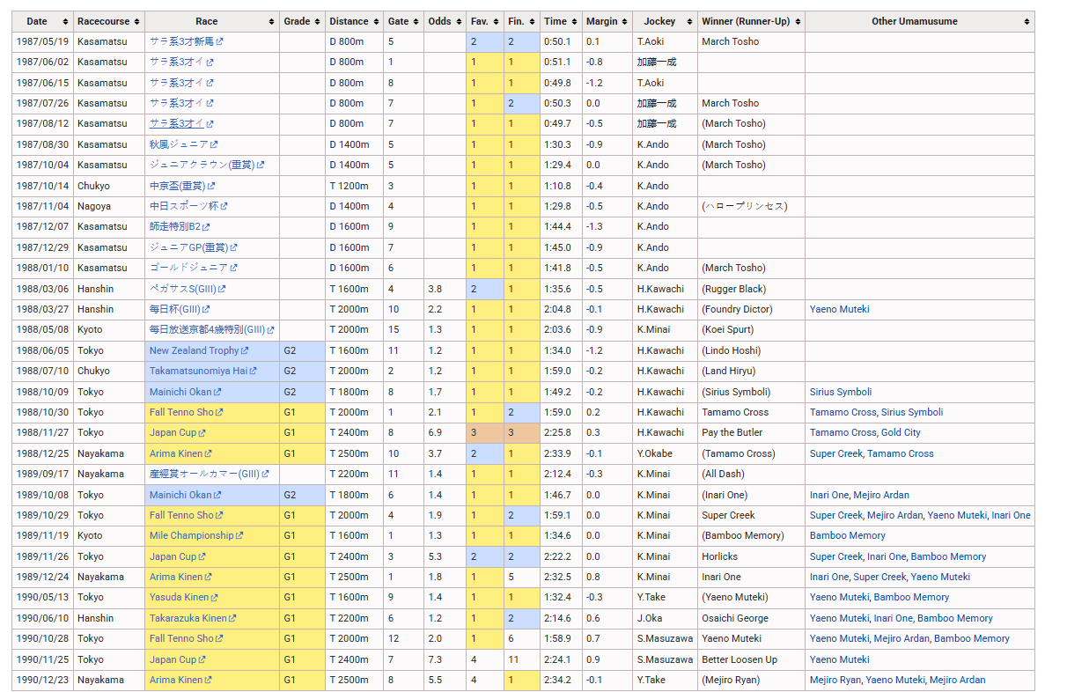Click the external-link icon after Takamatsunomiya Hai
1067x692 pixels.
tap(254, 372)
